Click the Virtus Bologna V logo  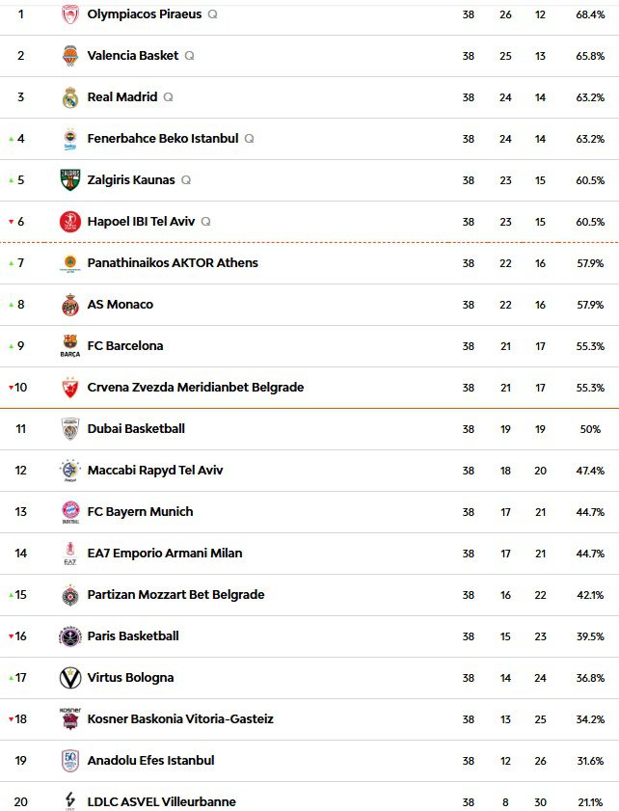(70, 677)
